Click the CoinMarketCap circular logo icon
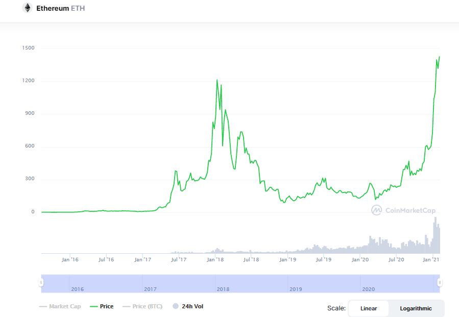 click(376, 209)
